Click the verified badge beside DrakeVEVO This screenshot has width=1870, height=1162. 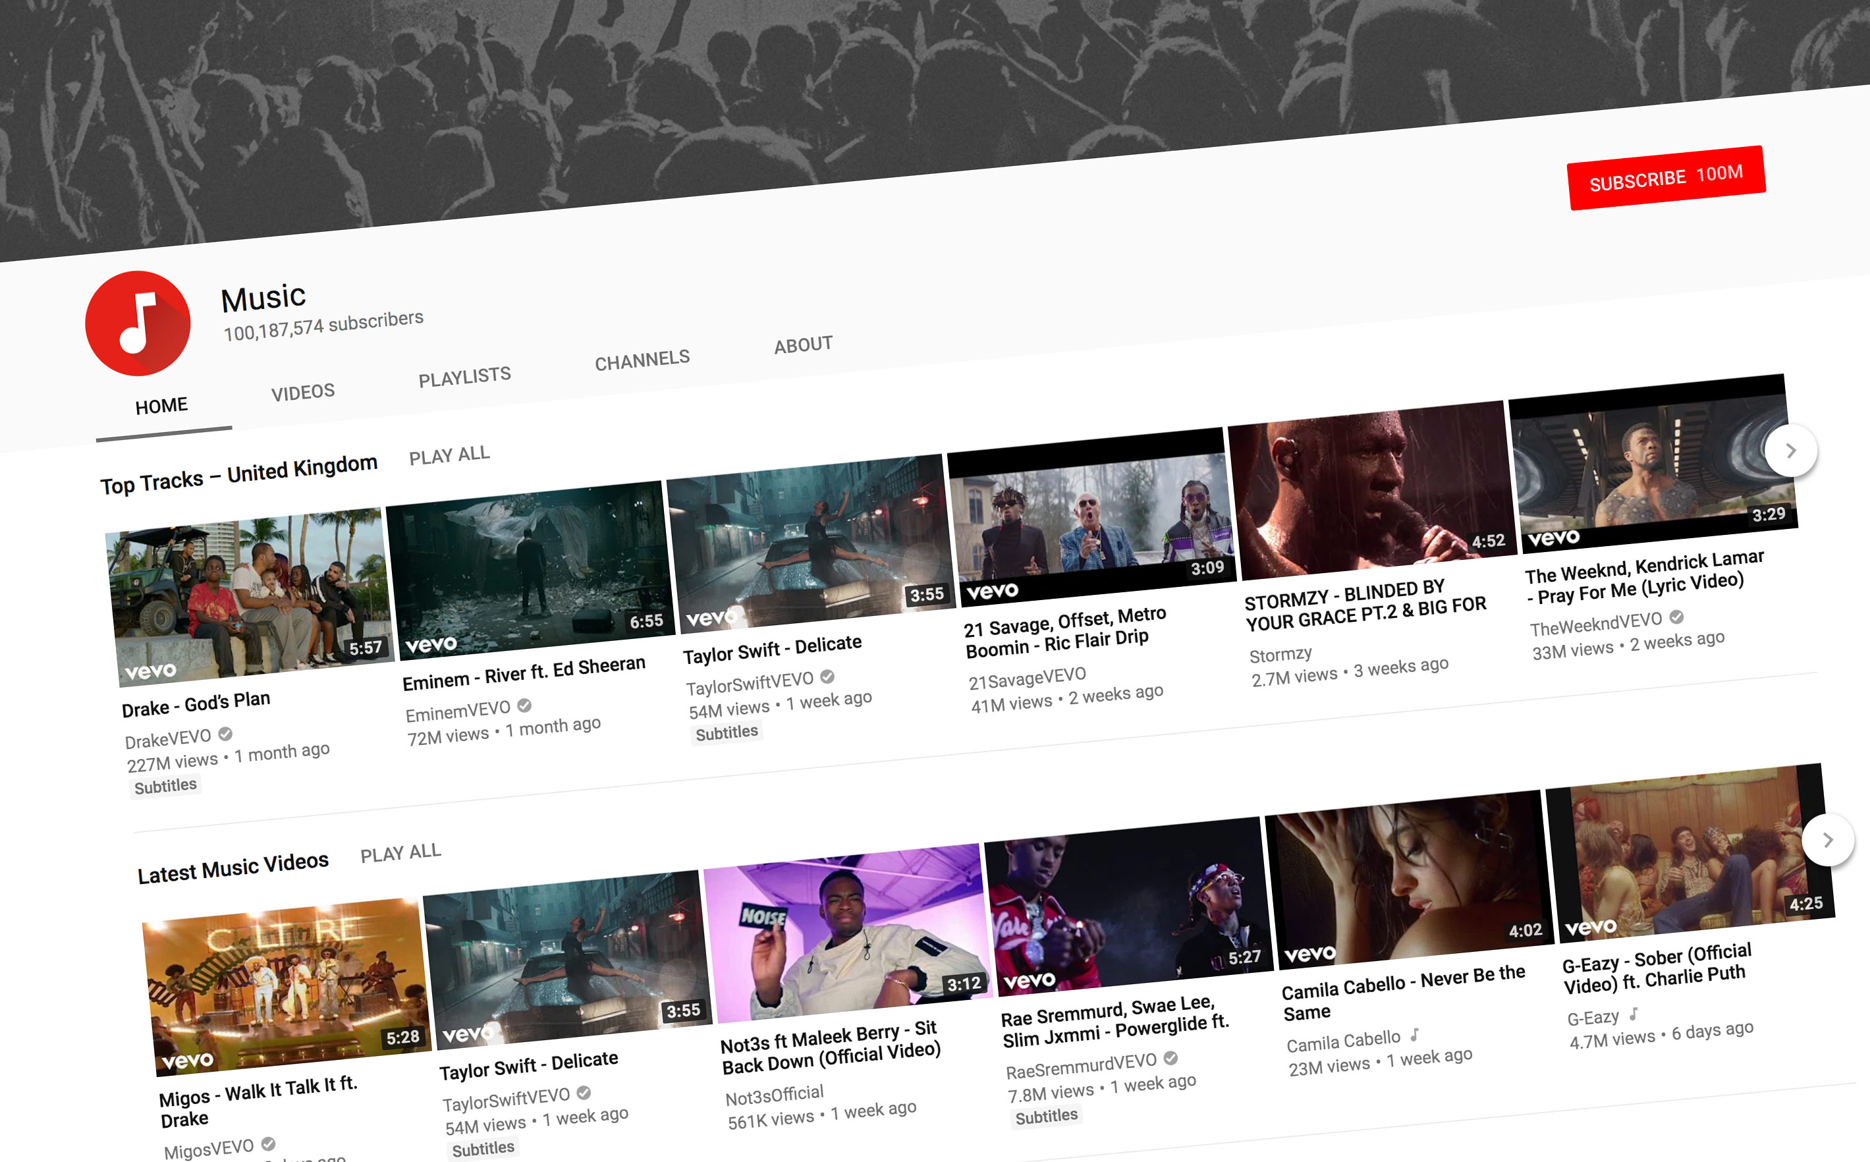coord(225,733)
